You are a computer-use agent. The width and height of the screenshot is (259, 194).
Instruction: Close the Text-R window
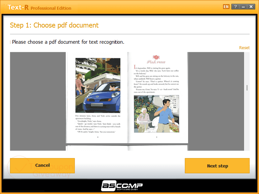tap(251, 7)
